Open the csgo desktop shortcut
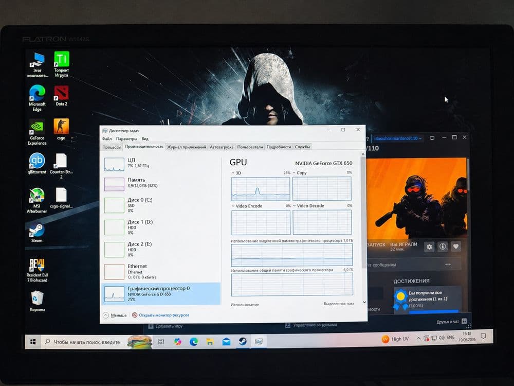The width and height of the screenshot is (514, 386). pyautogui.click(x=61, y=130)
